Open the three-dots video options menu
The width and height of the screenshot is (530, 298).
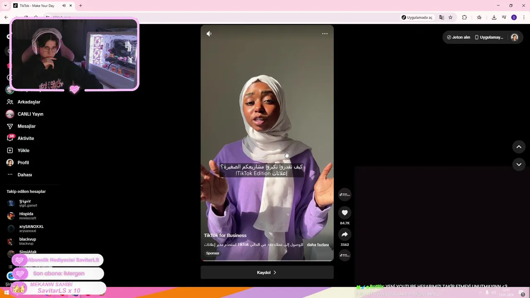click(325, 34)
